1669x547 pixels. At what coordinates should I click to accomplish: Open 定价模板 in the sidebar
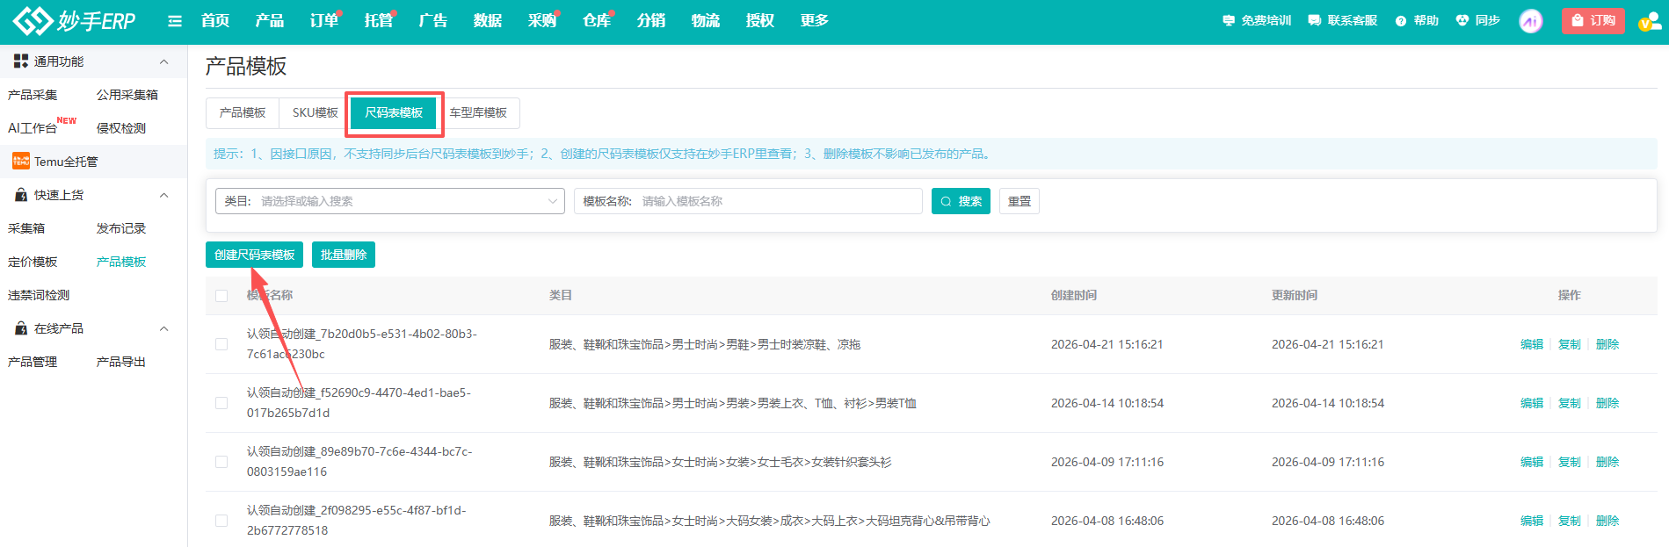[33, 262]
